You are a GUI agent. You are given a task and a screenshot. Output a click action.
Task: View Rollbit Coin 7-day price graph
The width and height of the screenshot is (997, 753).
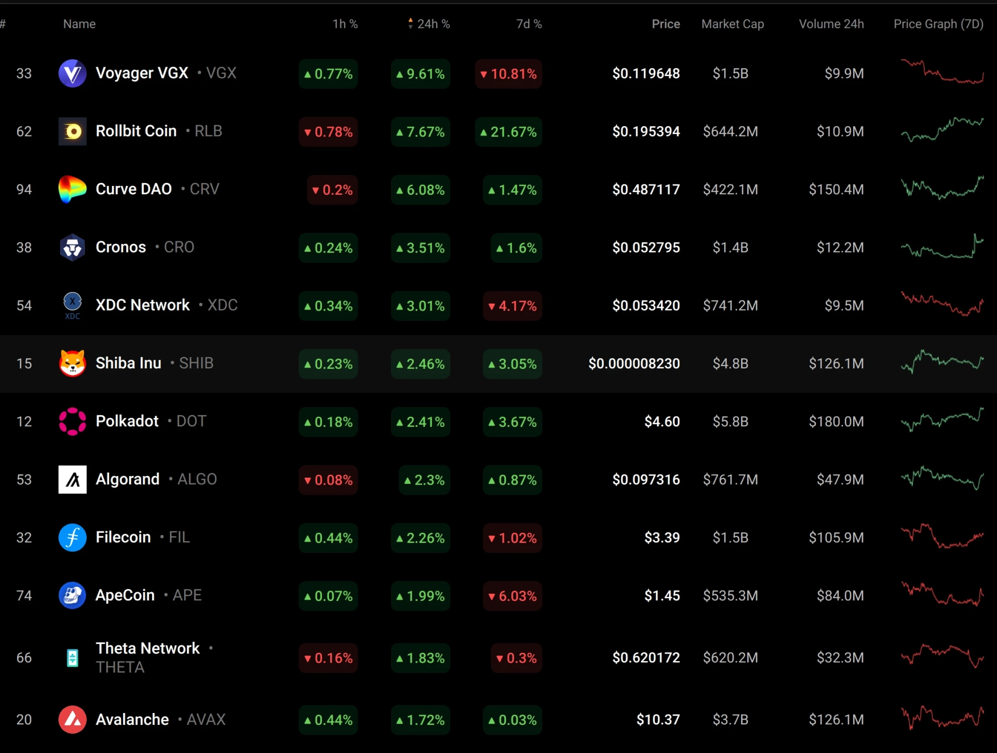(942, 130)
